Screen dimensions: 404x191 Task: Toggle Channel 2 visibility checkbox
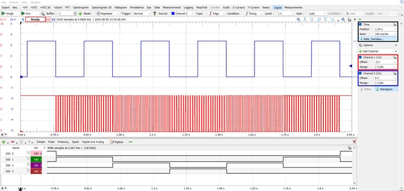pyautogui.click(x=360, y=74)
